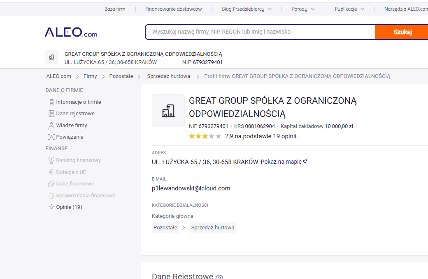Click the Władze firmy person icon
The height and width of the screenshot is (279, 428).
click(x=51, y=126)
